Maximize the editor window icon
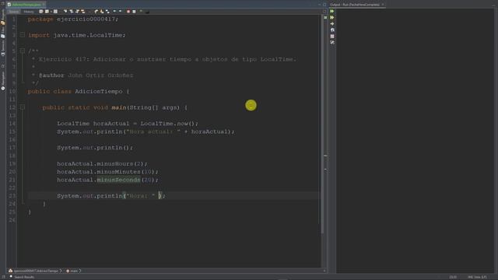Screen dimensions: 498x280 coord(324,5)
